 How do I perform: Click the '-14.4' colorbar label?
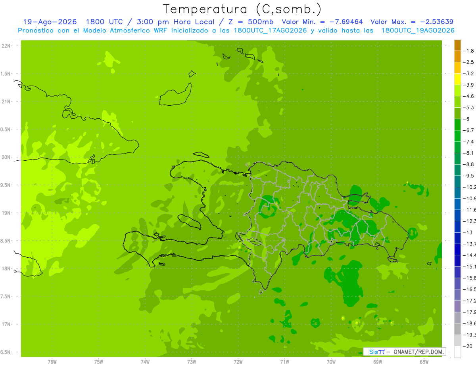(470, 255)
